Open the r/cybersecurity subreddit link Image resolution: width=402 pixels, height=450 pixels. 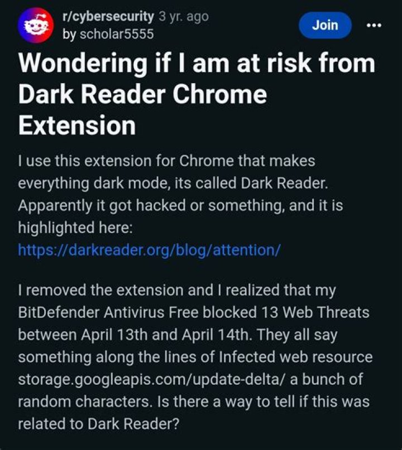pos(107,17)
